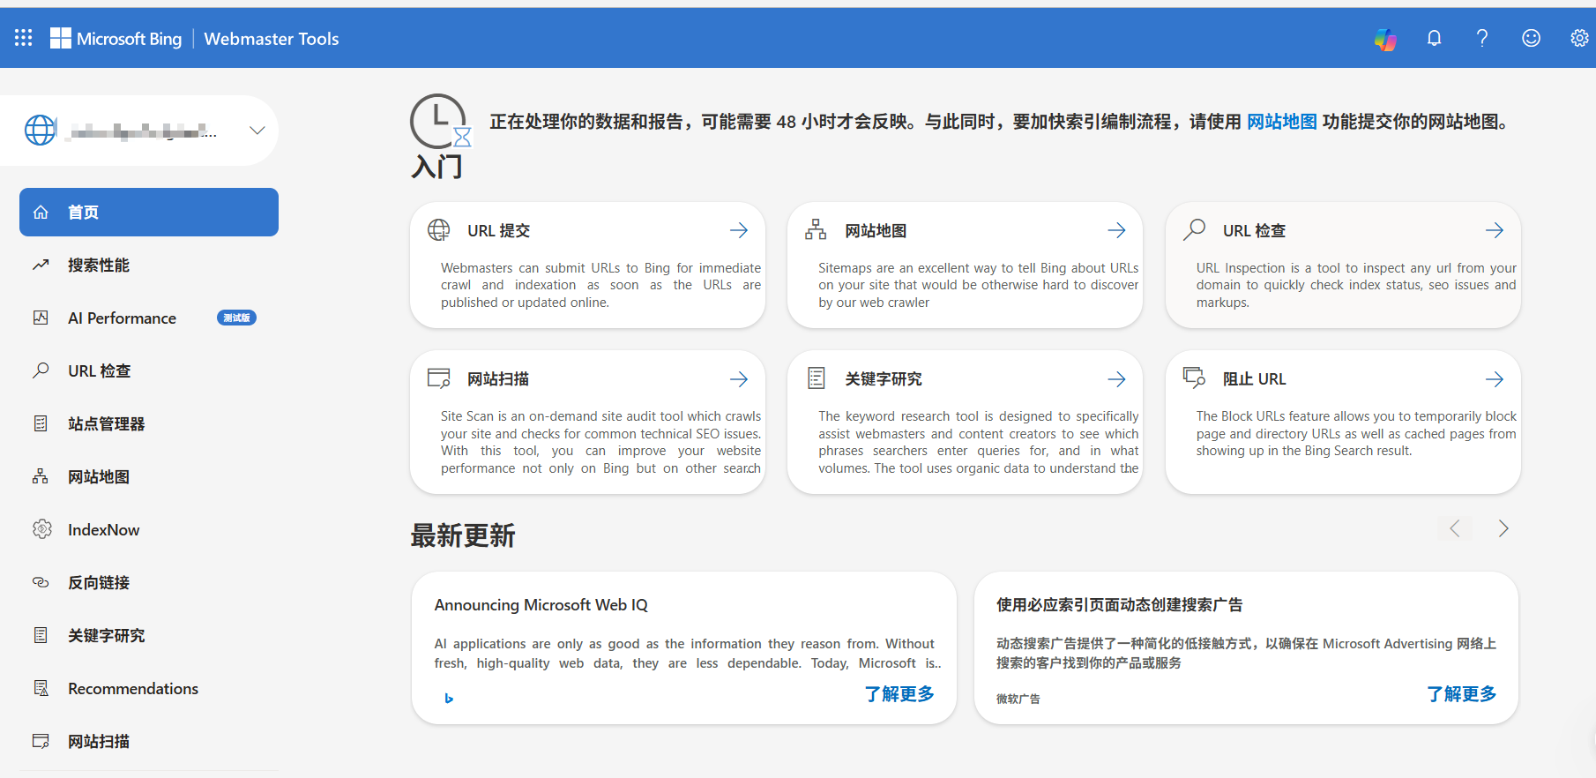
Task: Open the help question mark
Action: click(1482, 38)
